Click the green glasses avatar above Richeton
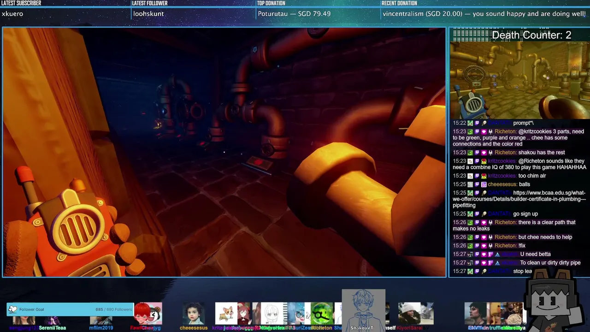The height and width of the screenshot is (332, 590). click(321, 314)
